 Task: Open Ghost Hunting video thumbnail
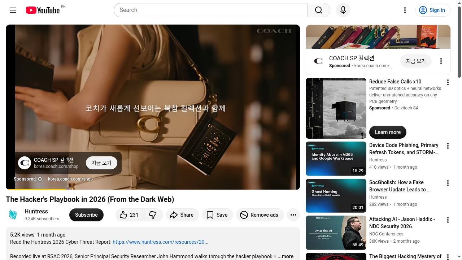pyautogui.click(x=336, y=196)
